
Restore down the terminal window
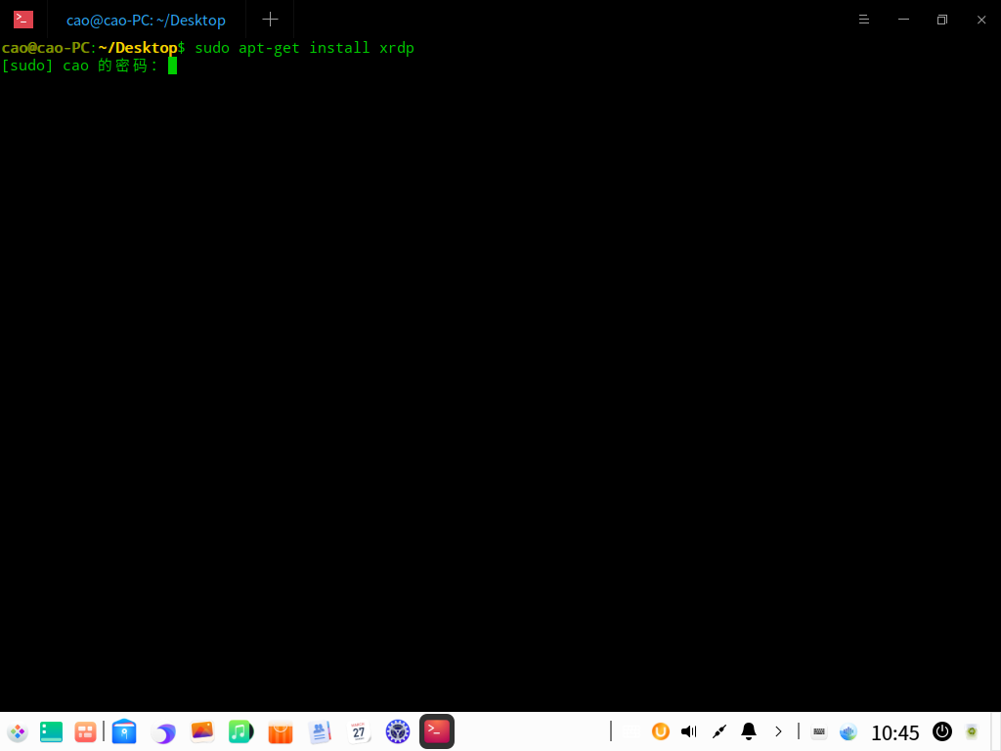[942, 20]
